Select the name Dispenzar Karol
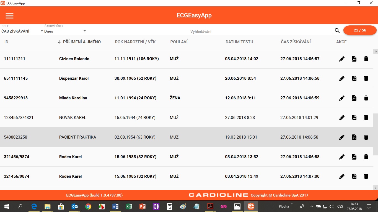The height and width of the screenshot is (212, 378). pyautogui.click(x=74, y=78)
